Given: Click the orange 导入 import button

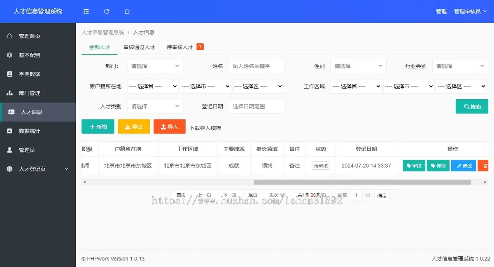Looking at the screenshot, I should (x=170, y=126).
